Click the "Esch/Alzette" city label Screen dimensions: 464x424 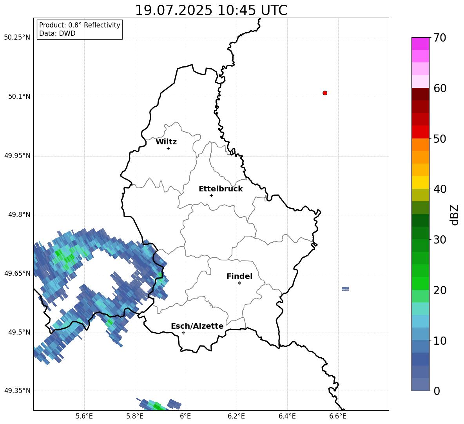click(197, 326)
